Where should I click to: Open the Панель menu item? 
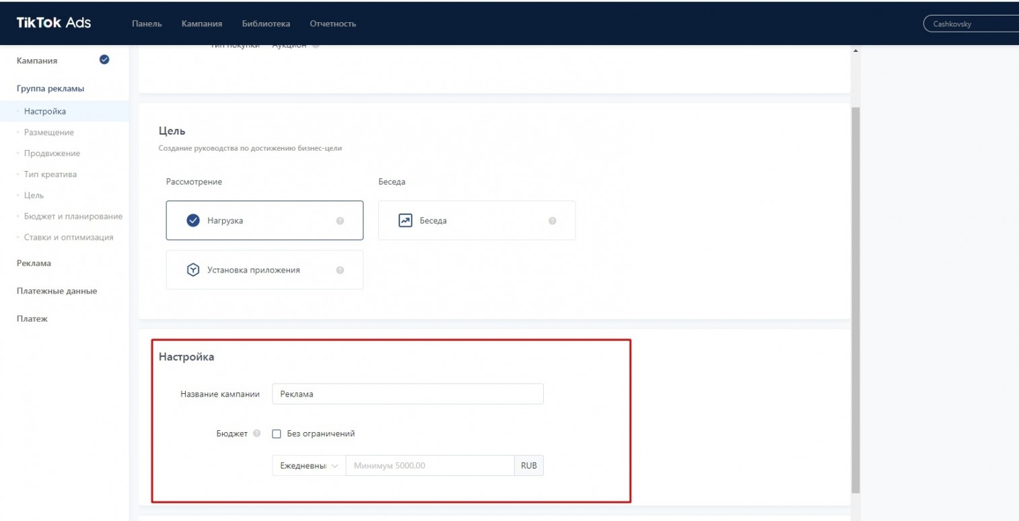point(147,24)
